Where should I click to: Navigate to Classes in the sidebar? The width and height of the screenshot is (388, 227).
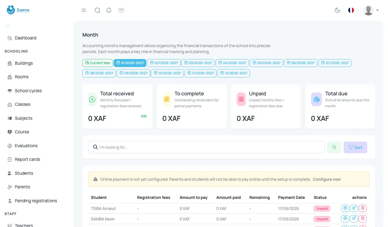click(19, 104)
